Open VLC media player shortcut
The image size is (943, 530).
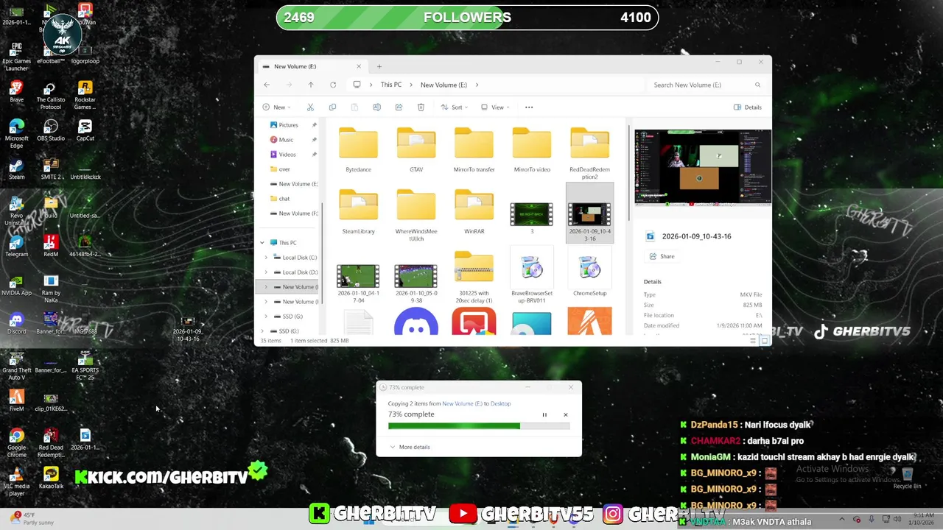click(16, 482)
